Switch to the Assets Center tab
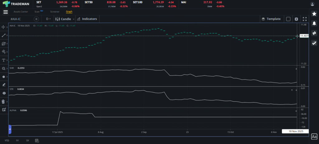This screenshot has width=319, height=144. [x=21, y=12]
